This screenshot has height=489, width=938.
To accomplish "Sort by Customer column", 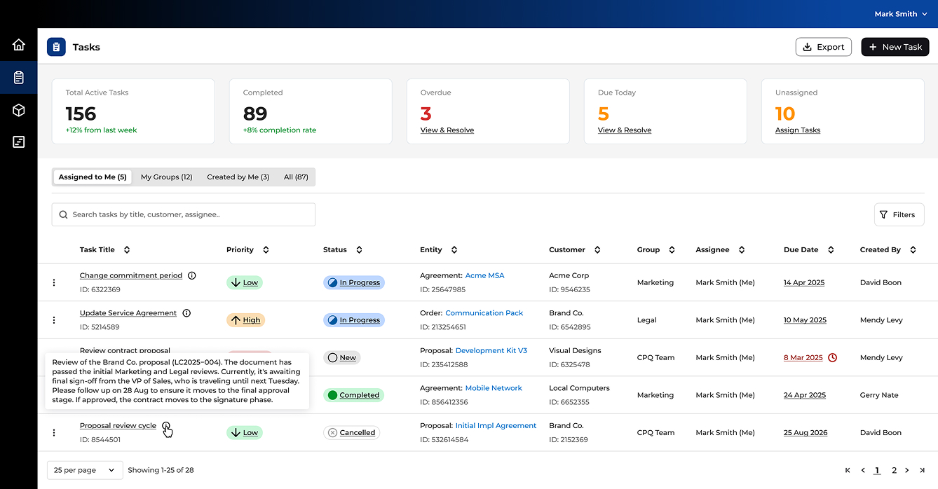I will (597, 249).
